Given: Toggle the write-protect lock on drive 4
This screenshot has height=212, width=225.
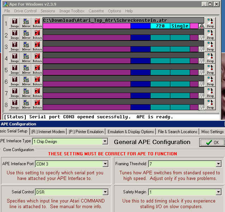Looking at the screenshot, I should tap(201, 61).
